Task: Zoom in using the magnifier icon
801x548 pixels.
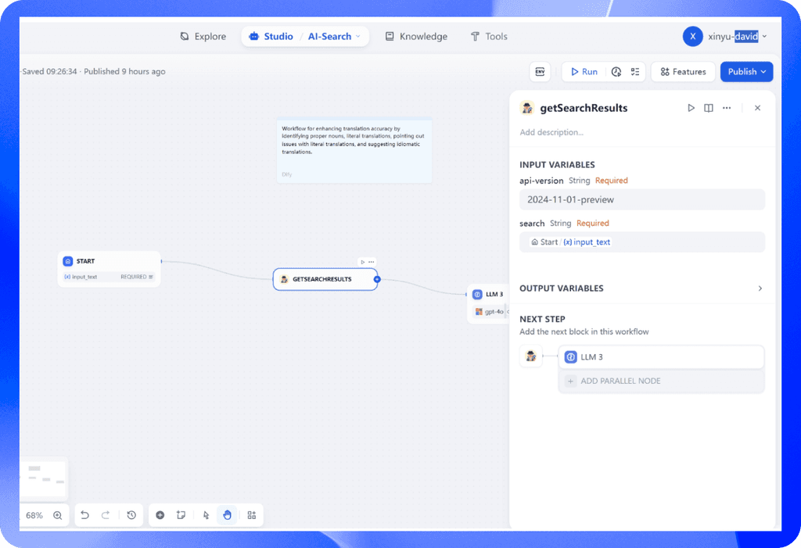Action: (x=57, y=515)
